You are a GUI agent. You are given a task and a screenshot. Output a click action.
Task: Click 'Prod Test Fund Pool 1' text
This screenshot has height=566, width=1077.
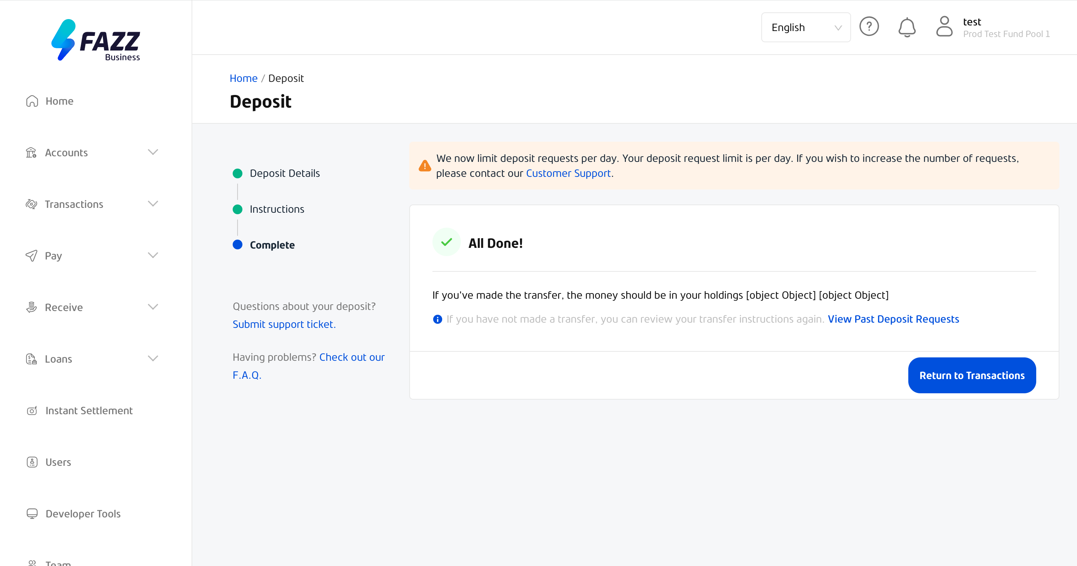click(x=1006, y=34)
